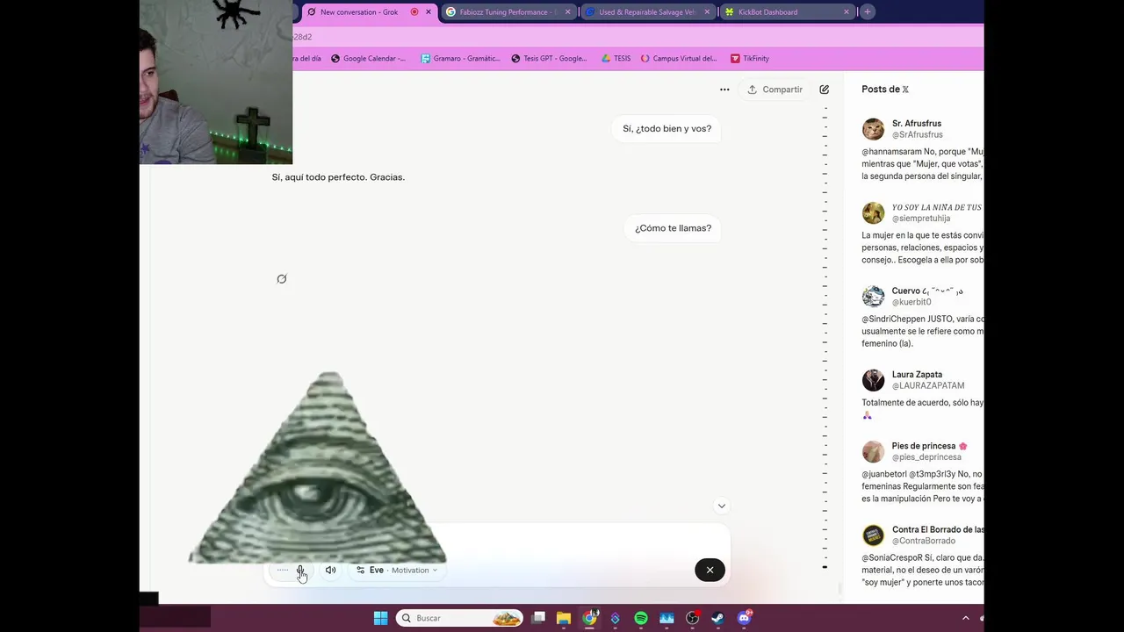Open the TikFinity bookmark
This screenshot has width=1124, height=632.
749,59
